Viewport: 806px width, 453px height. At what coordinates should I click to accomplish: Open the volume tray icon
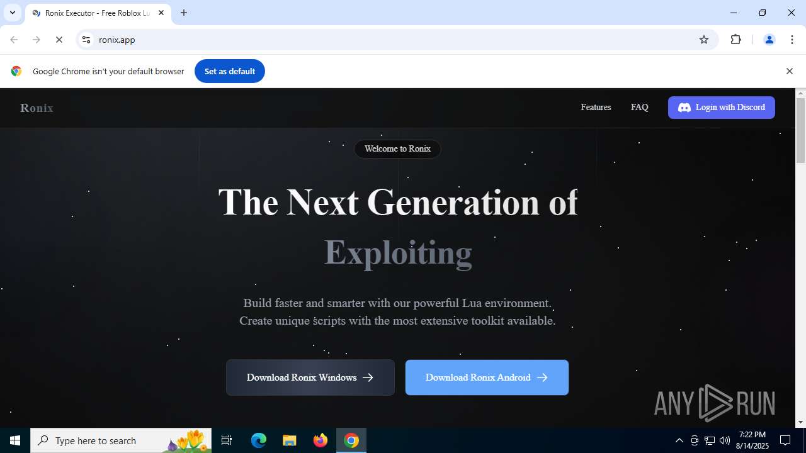tap(725, 440)
